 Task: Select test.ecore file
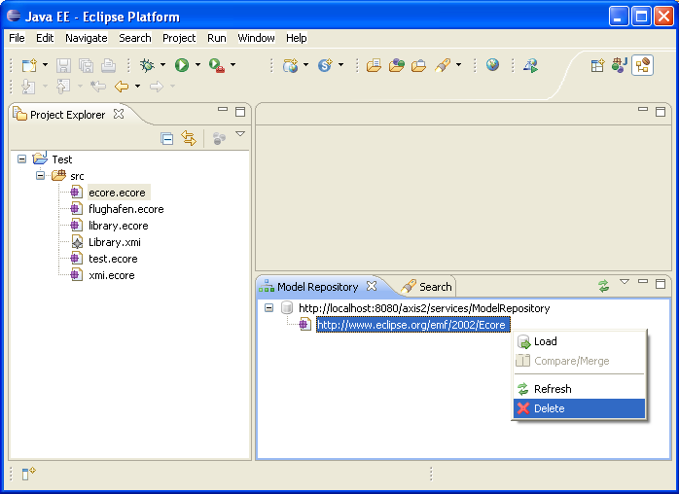coord(113,259)
